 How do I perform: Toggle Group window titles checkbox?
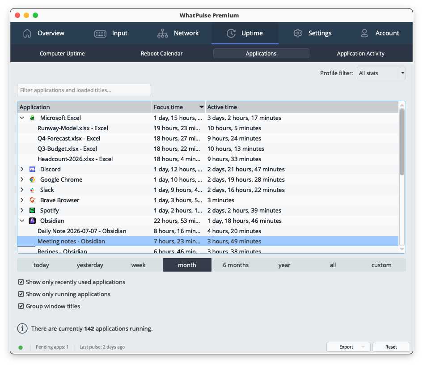click(x=21, y=306)
